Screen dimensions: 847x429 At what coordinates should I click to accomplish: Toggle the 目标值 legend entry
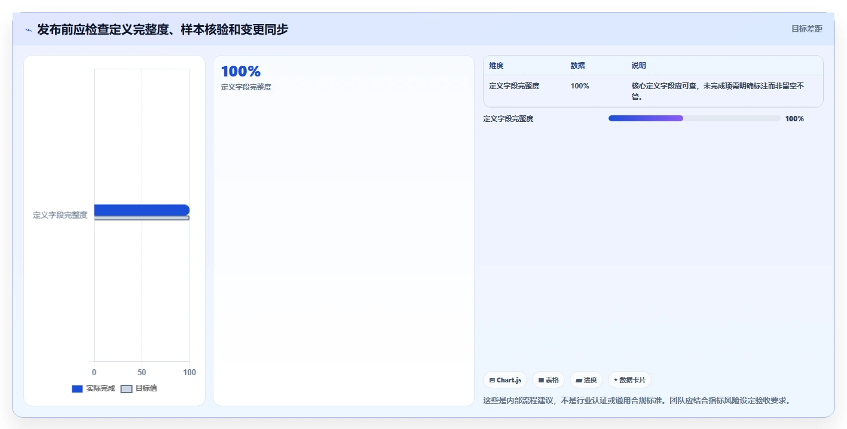[x=139, y=388]
